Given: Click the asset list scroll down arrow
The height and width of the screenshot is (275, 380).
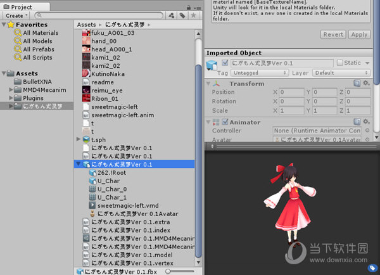Looking at the screenshot, I should point(198,262).
